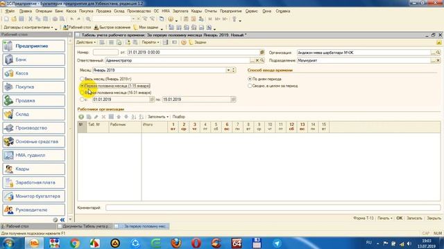Select По дням периода radio
The image size is (444, 249).
click(250, 79)
